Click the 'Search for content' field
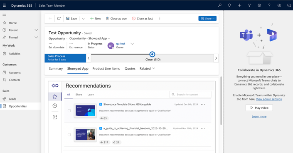This screenshot has width=293, height=153. point(190,95)
